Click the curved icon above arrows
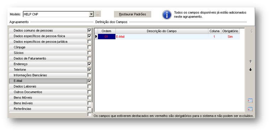The height and width of the screenshot is (133, 270). coord(252,31)
